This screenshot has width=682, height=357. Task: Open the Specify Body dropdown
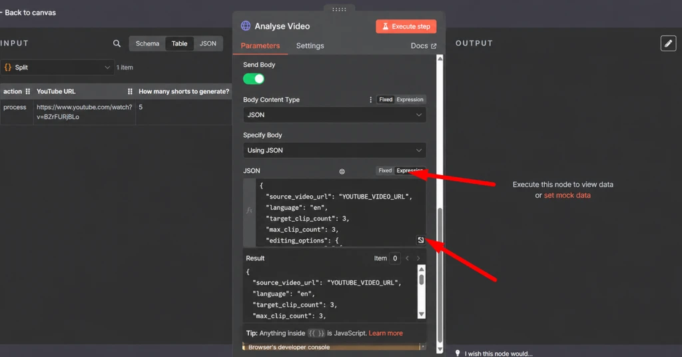coord(334,151)
